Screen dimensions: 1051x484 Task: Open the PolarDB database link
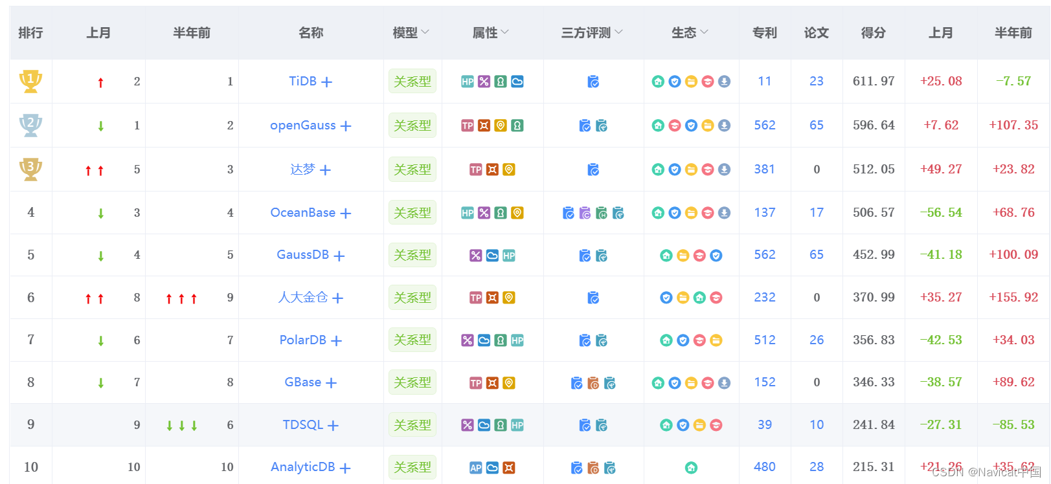(x=302, y=340)
